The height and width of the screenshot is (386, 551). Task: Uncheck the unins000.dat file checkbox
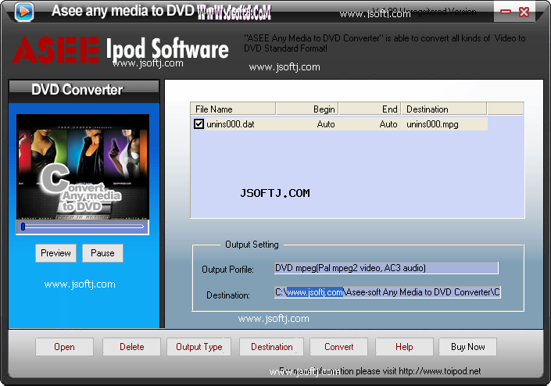(199, 123)
